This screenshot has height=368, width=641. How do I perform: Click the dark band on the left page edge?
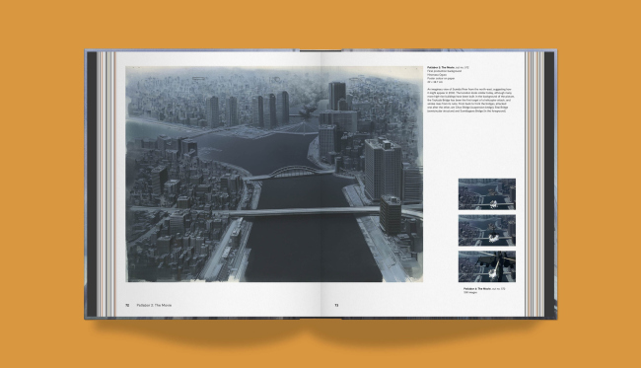tap(92, 184)
